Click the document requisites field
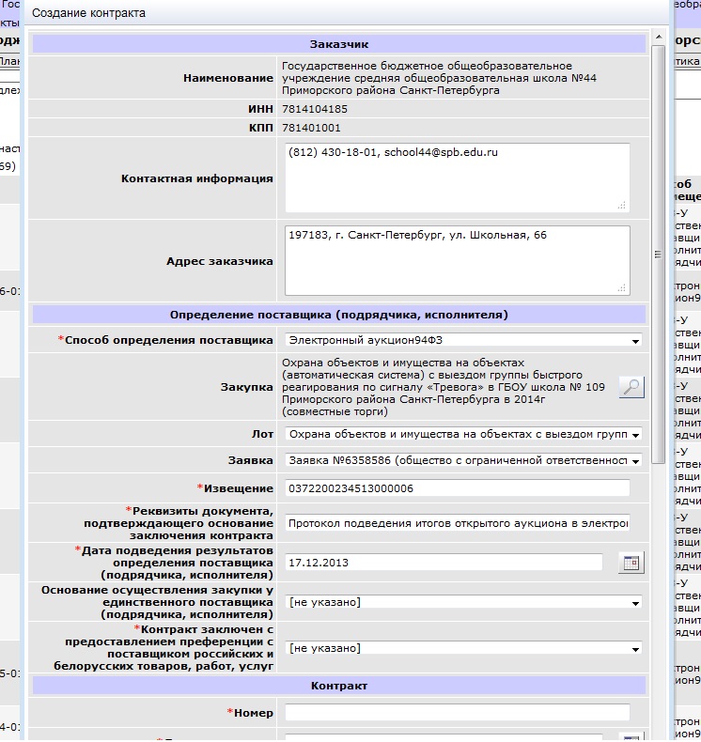This screenshot has width=701, height=742. coord(458,523)
